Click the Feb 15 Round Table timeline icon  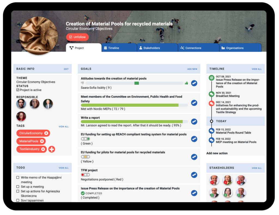[211, 131]
